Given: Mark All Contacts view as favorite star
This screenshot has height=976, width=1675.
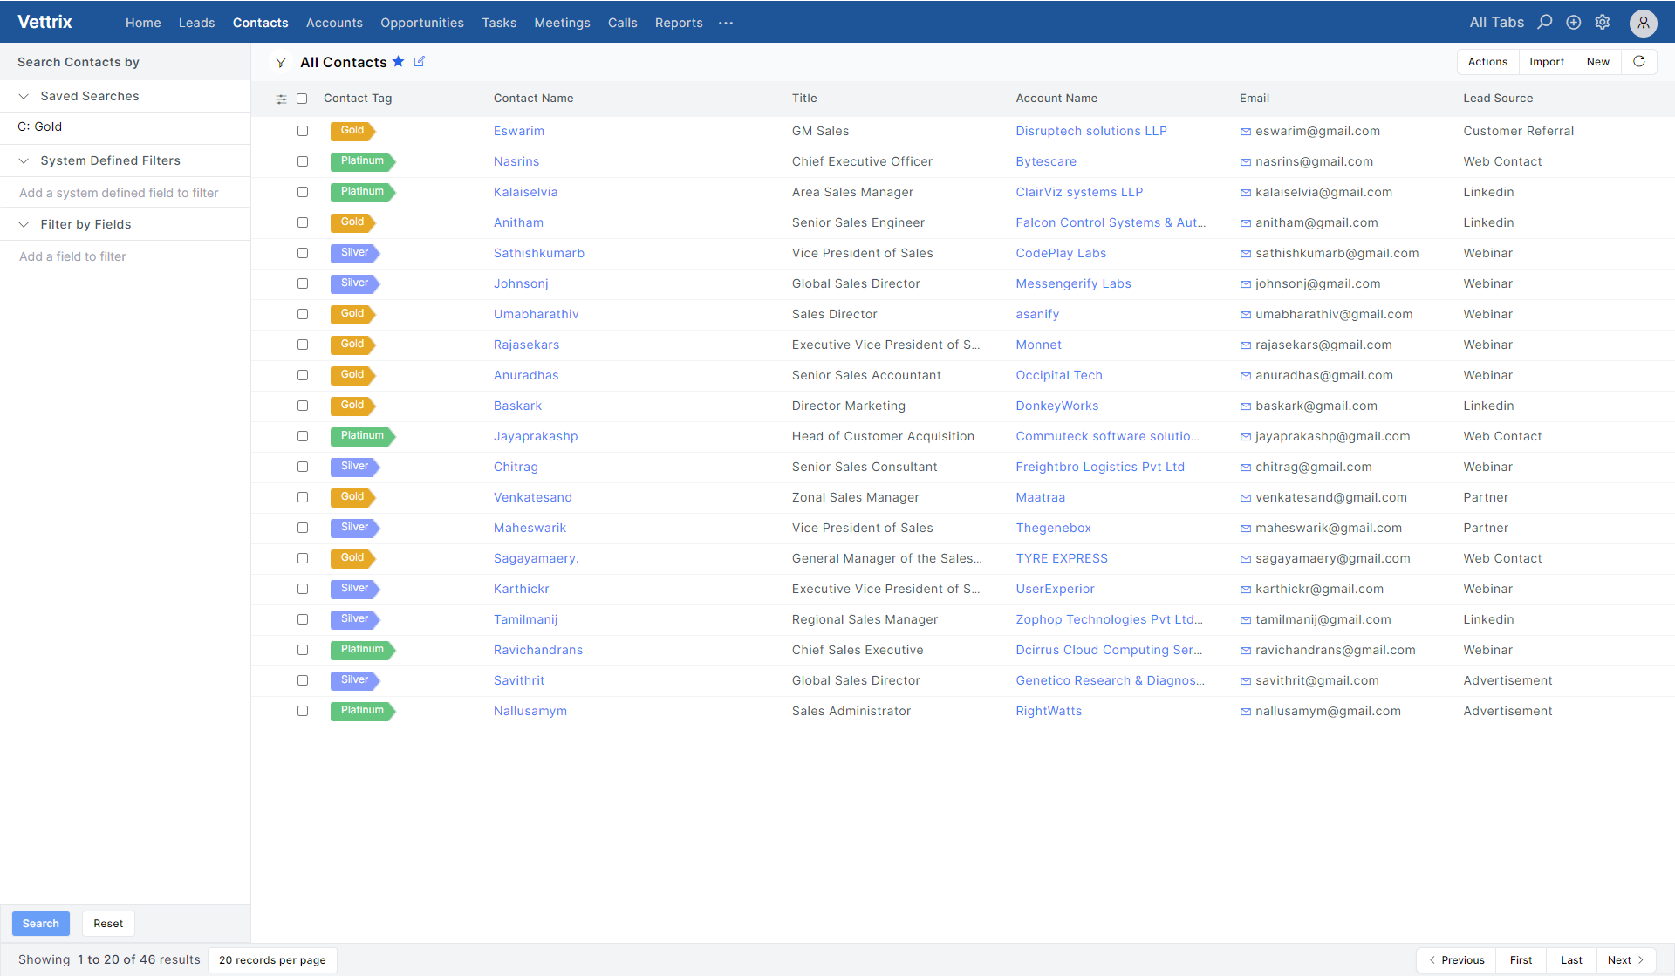Looking at the screenshot, I should [399, 61].
